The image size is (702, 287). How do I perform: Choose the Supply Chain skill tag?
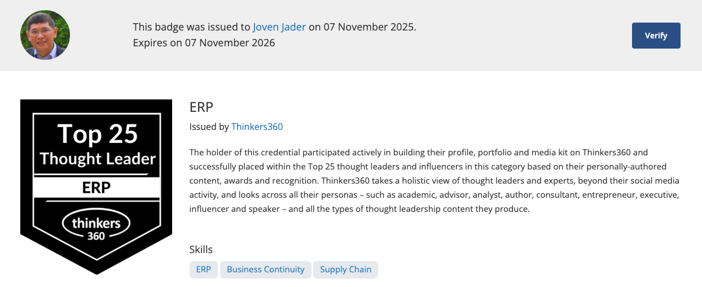[x=345, y=269]
